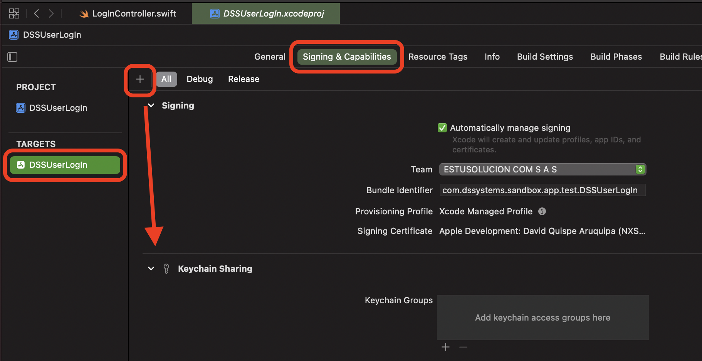Open the Build Rules tab
This screenshot has height=361, width=702.
681,57
